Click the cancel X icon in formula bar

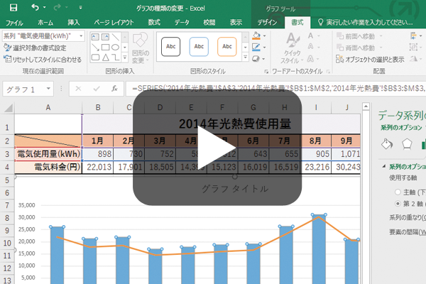[78, 89]
